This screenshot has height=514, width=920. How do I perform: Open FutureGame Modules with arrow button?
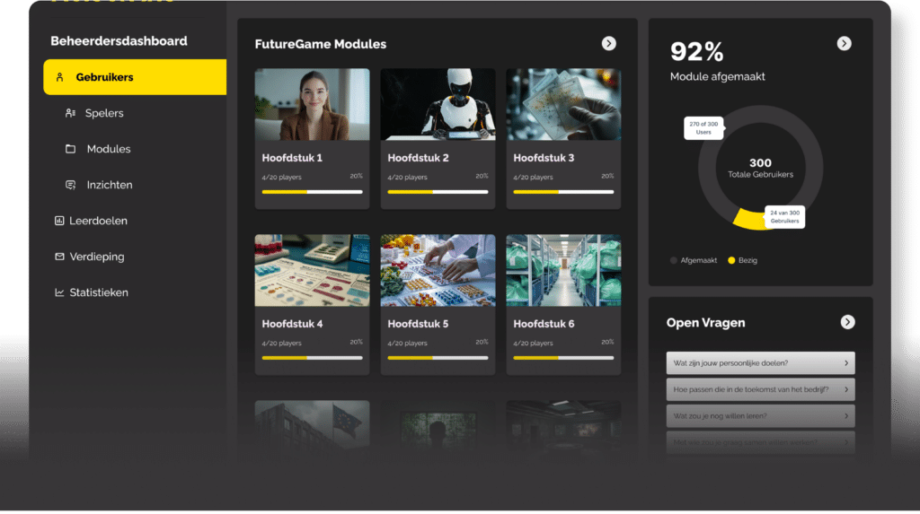pos(609,43)
